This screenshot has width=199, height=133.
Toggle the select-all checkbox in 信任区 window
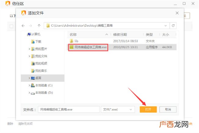[x=11, y=26]
